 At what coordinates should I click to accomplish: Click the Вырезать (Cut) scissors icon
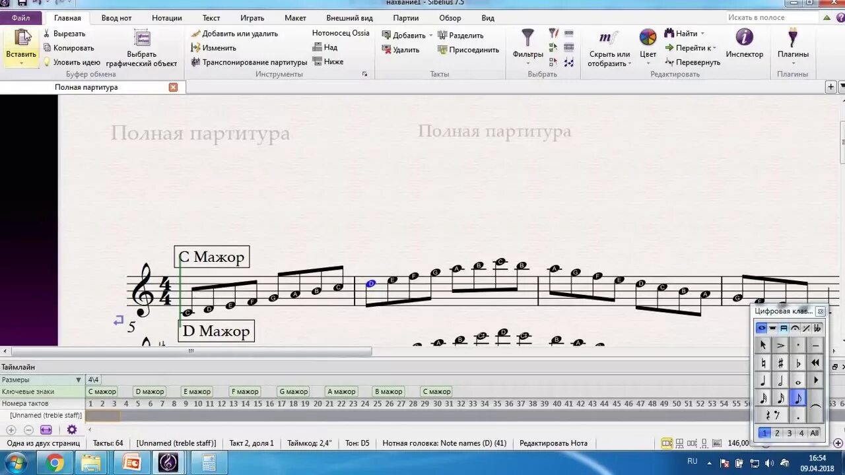pyautogui.click(x=47, y=34)
